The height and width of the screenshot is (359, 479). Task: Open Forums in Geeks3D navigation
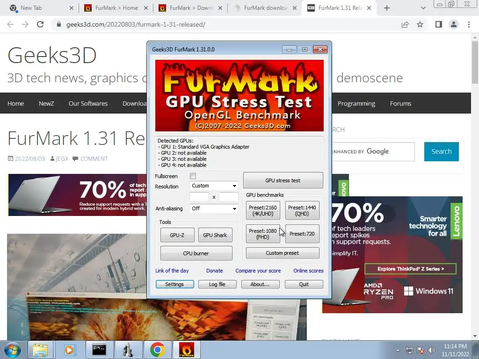tap(400, 103)
